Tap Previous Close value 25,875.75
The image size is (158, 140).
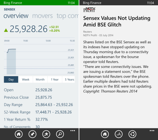pyautogui.click(x=44, y=97)
